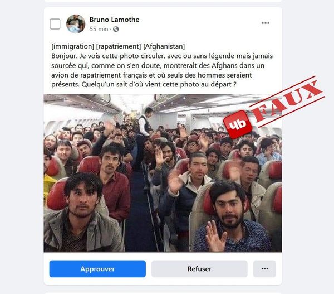Click the [immigration] tag text
The image size is (334, 294).
click(72, 46)
